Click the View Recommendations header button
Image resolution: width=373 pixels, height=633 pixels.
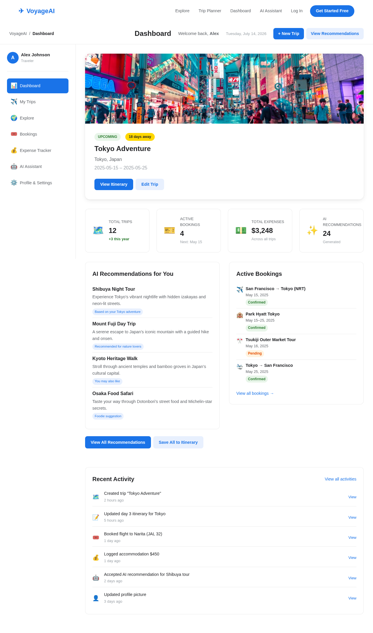335,34
